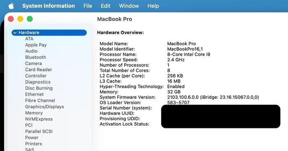The image size is (288, 151).
Task: Click the Provisioning UDID label
Action: pos(120,119)
